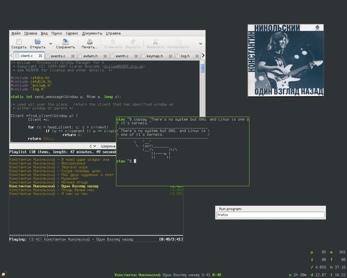Close the ewmh.c tab
The width and height of the screenshot is (347, 278).
coord(136,56)
